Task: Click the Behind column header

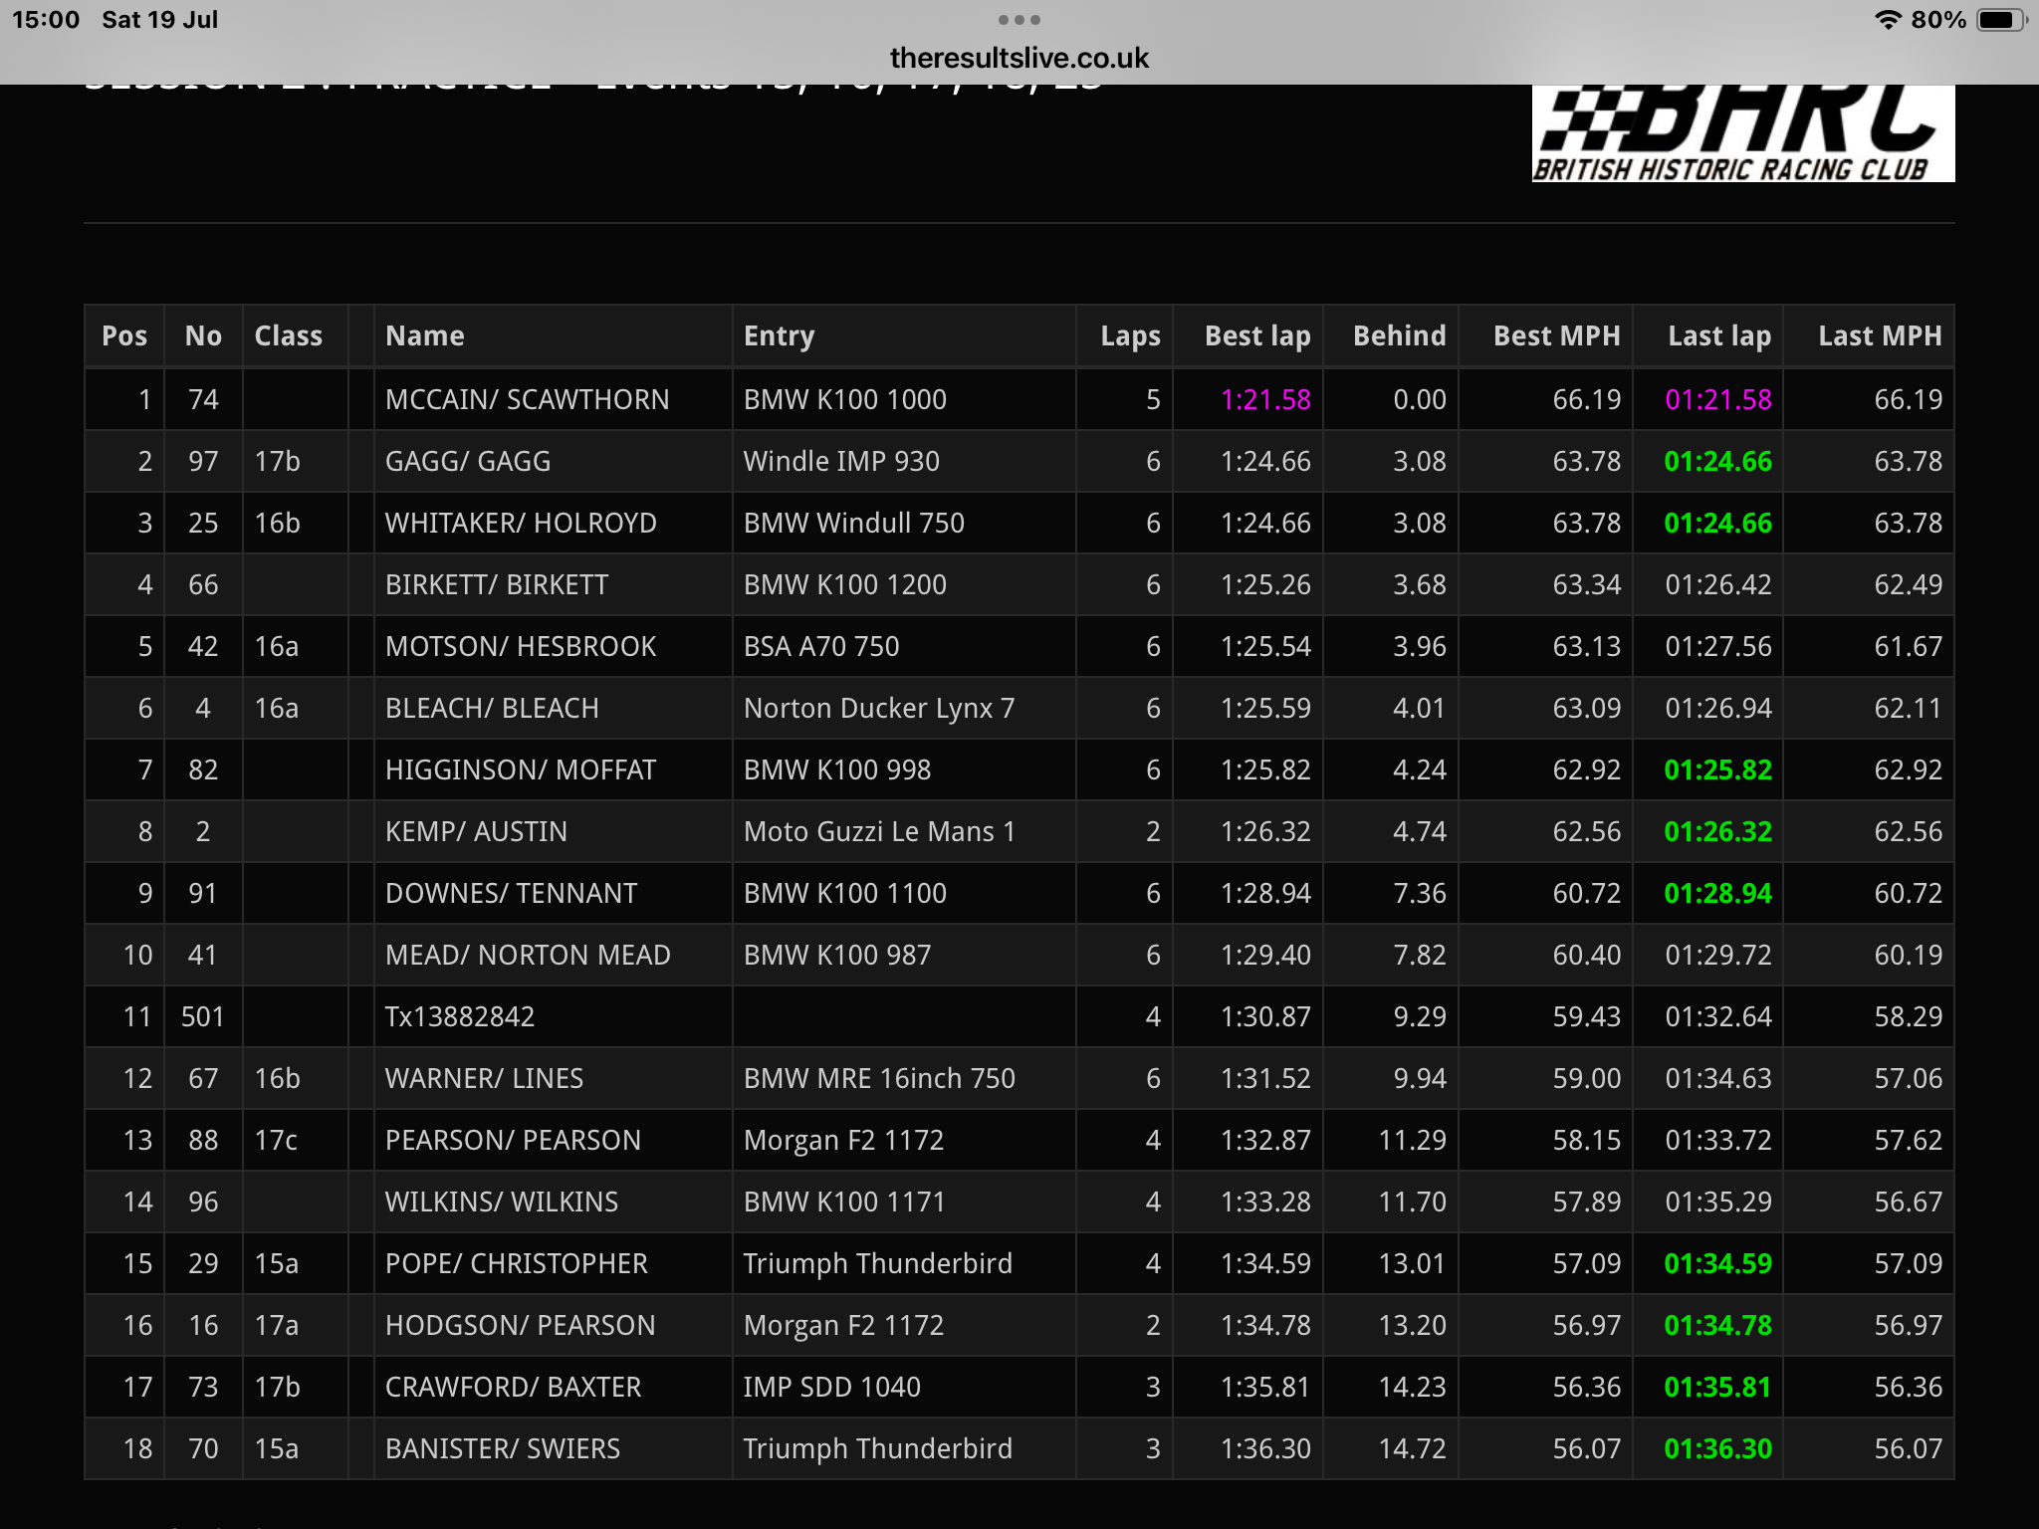Action: (x=1391, y=336)
